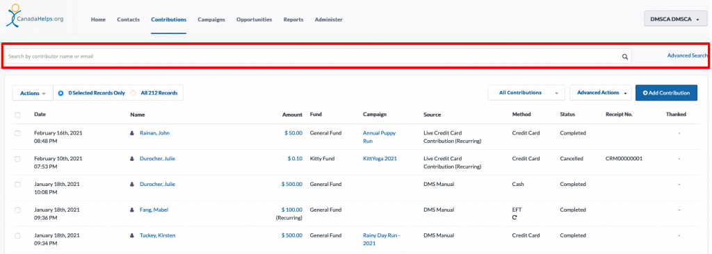
Task: Tick checkbox for February 16th Rainan row
Action: [17, 133]
